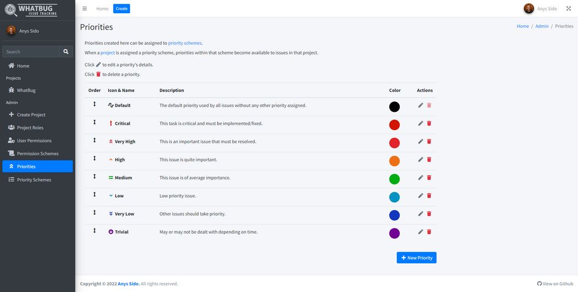
Task: Click into the sidebar Search field
Action: tap(31, 52)
